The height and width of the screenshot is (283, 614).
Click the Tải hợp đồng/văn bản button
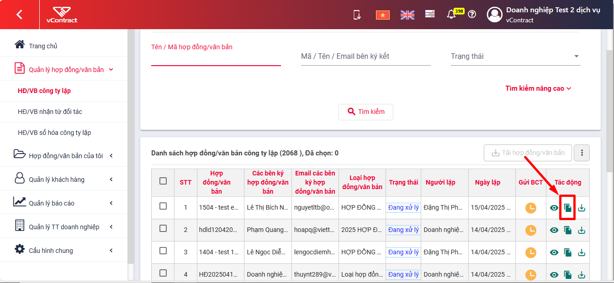click(528, 153)
